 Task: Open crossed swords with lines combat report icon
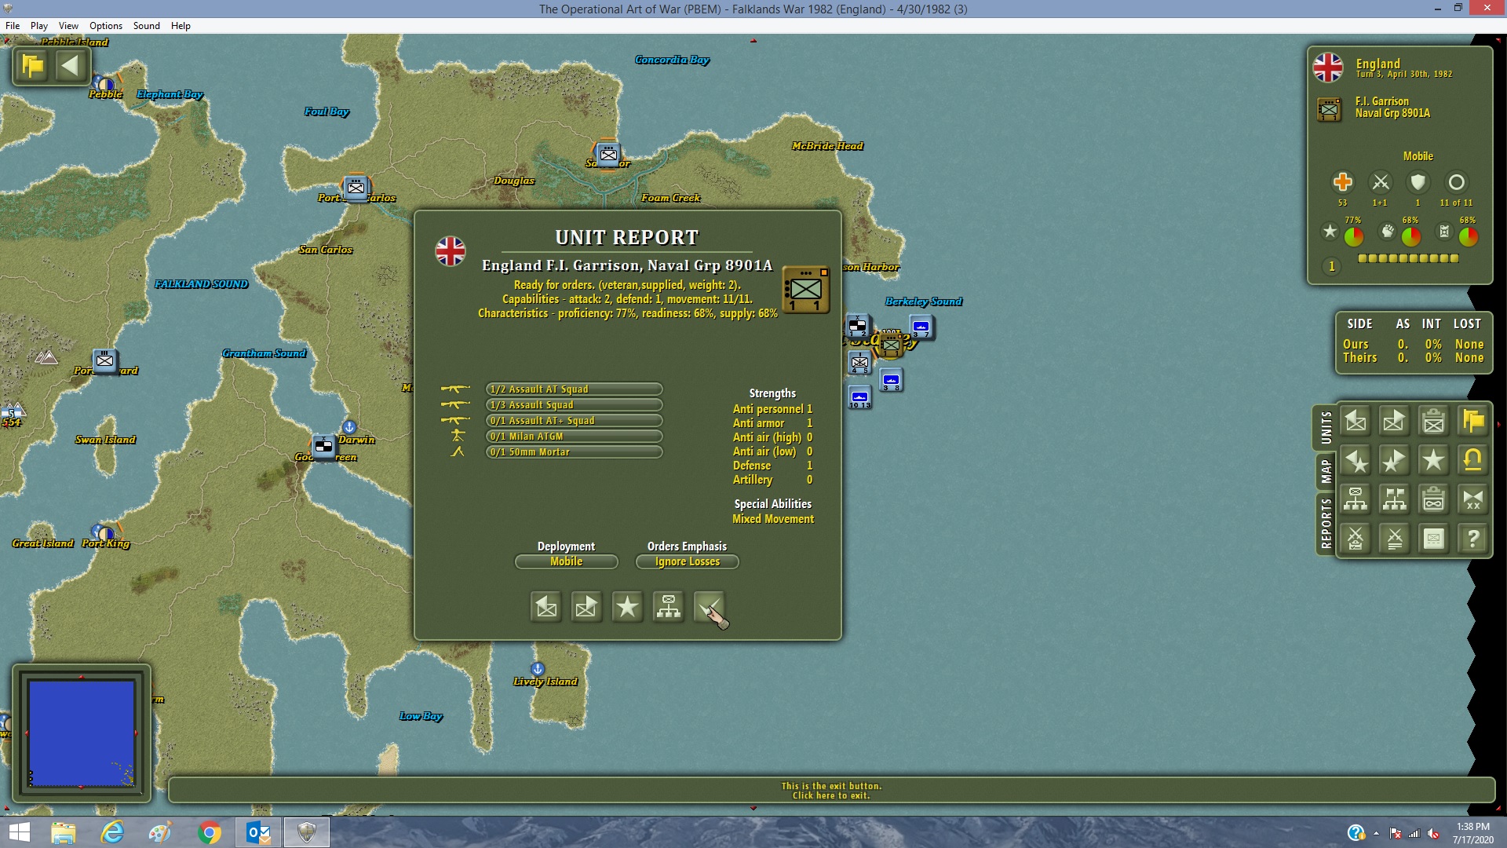[1395, 539]
